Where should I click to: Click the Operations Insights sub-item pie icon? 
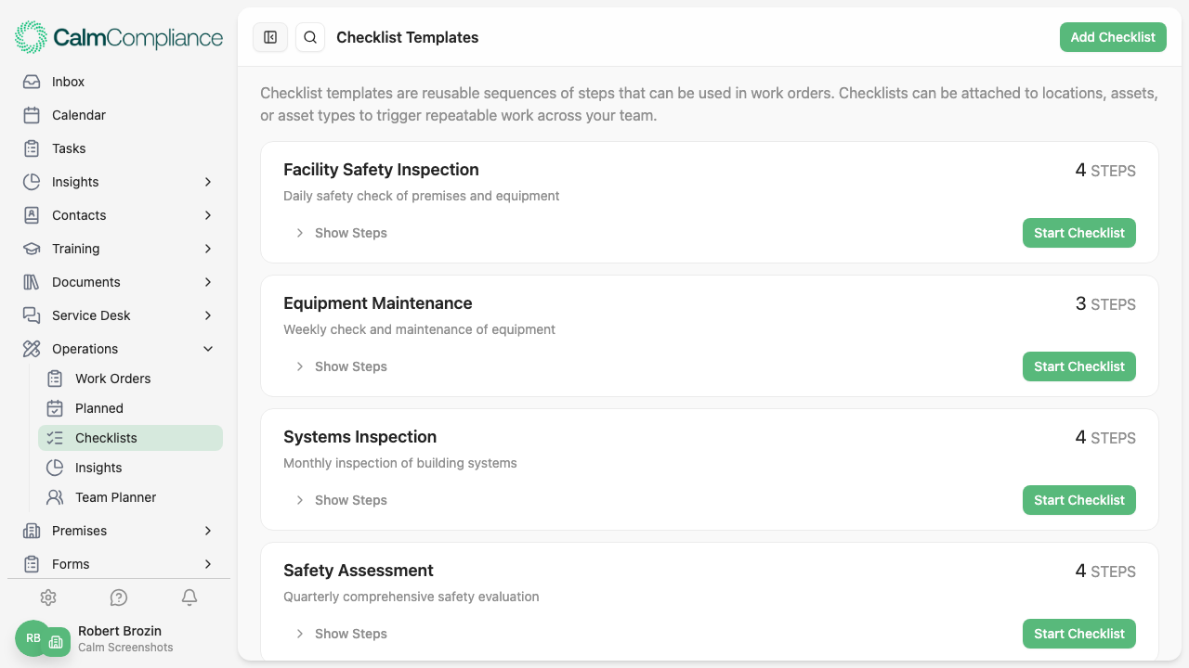pos(55,468)
